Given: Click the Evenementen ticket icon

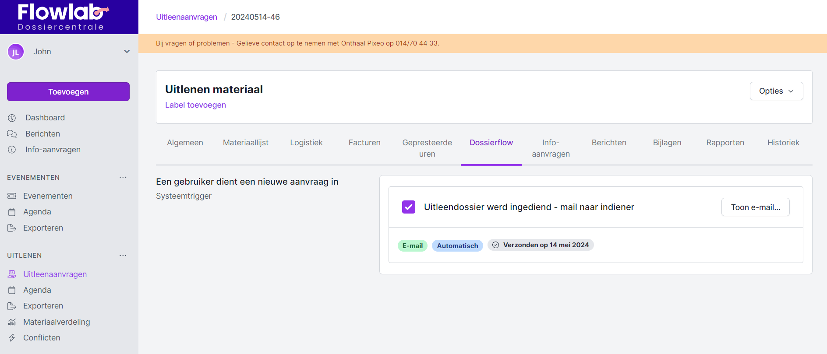Looking at the screenshot, I should coord(12,196).
